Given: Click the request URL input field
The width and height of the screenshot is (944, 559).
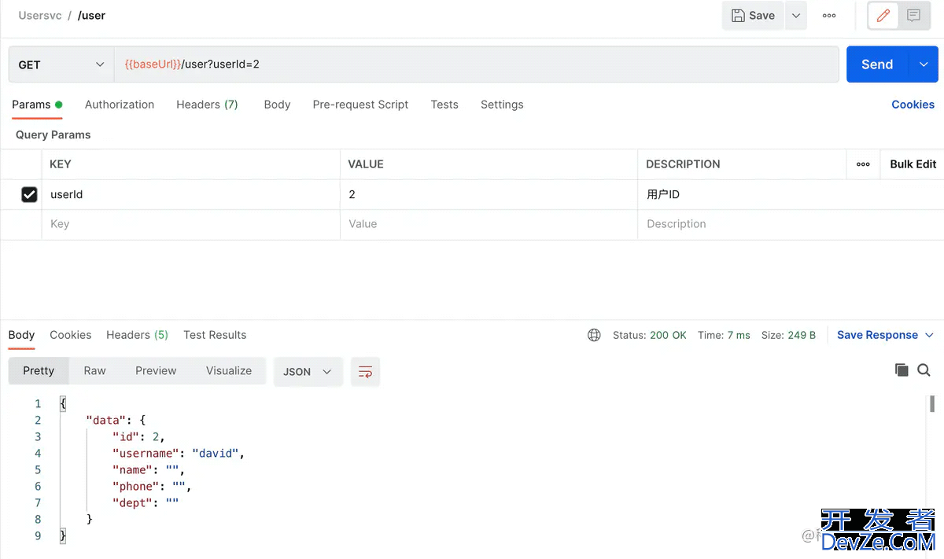Looking at the screenshot, I should (x=477, y=64).
